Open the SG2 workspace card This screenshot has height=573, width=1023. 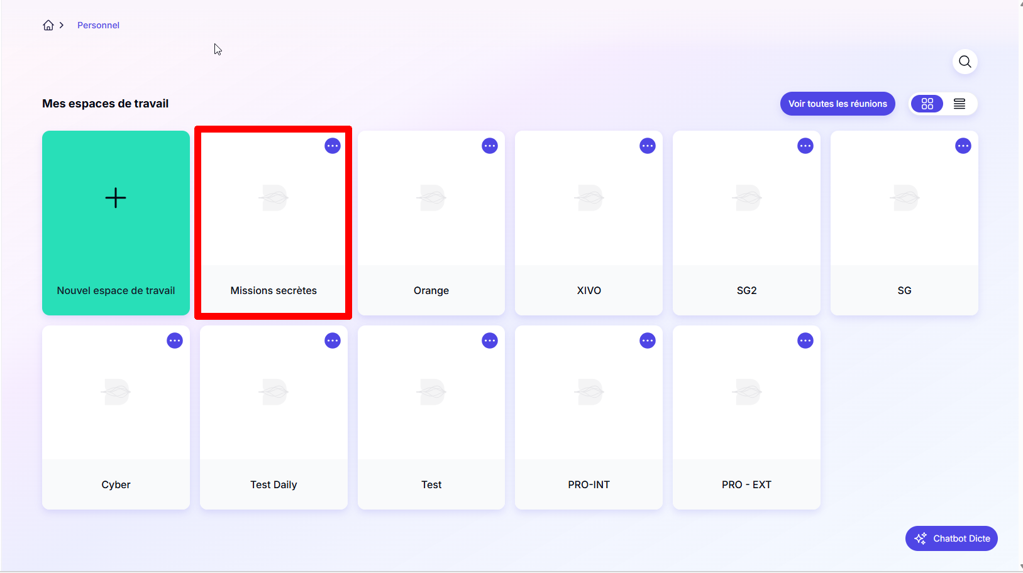[x=747, y=223]
